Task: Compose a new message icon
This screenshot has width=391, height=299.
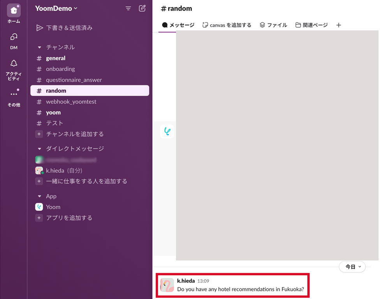Action: [x=142, y=8]
